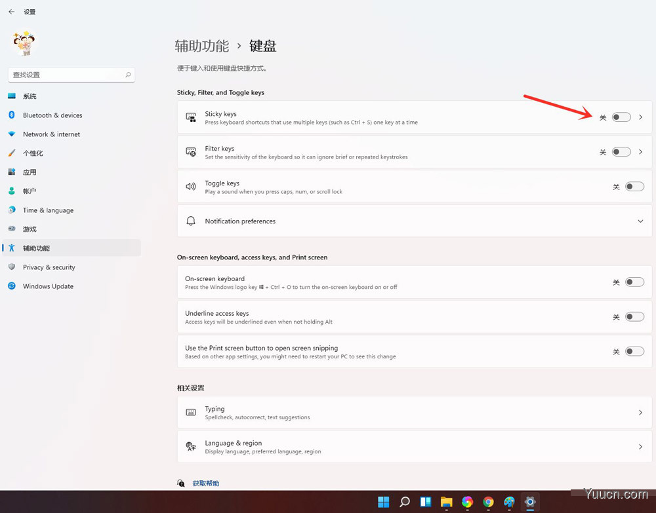Click the Sticky keys keyboard icon
This screenshot has width=656, height=513.
(x=191, y=117)
